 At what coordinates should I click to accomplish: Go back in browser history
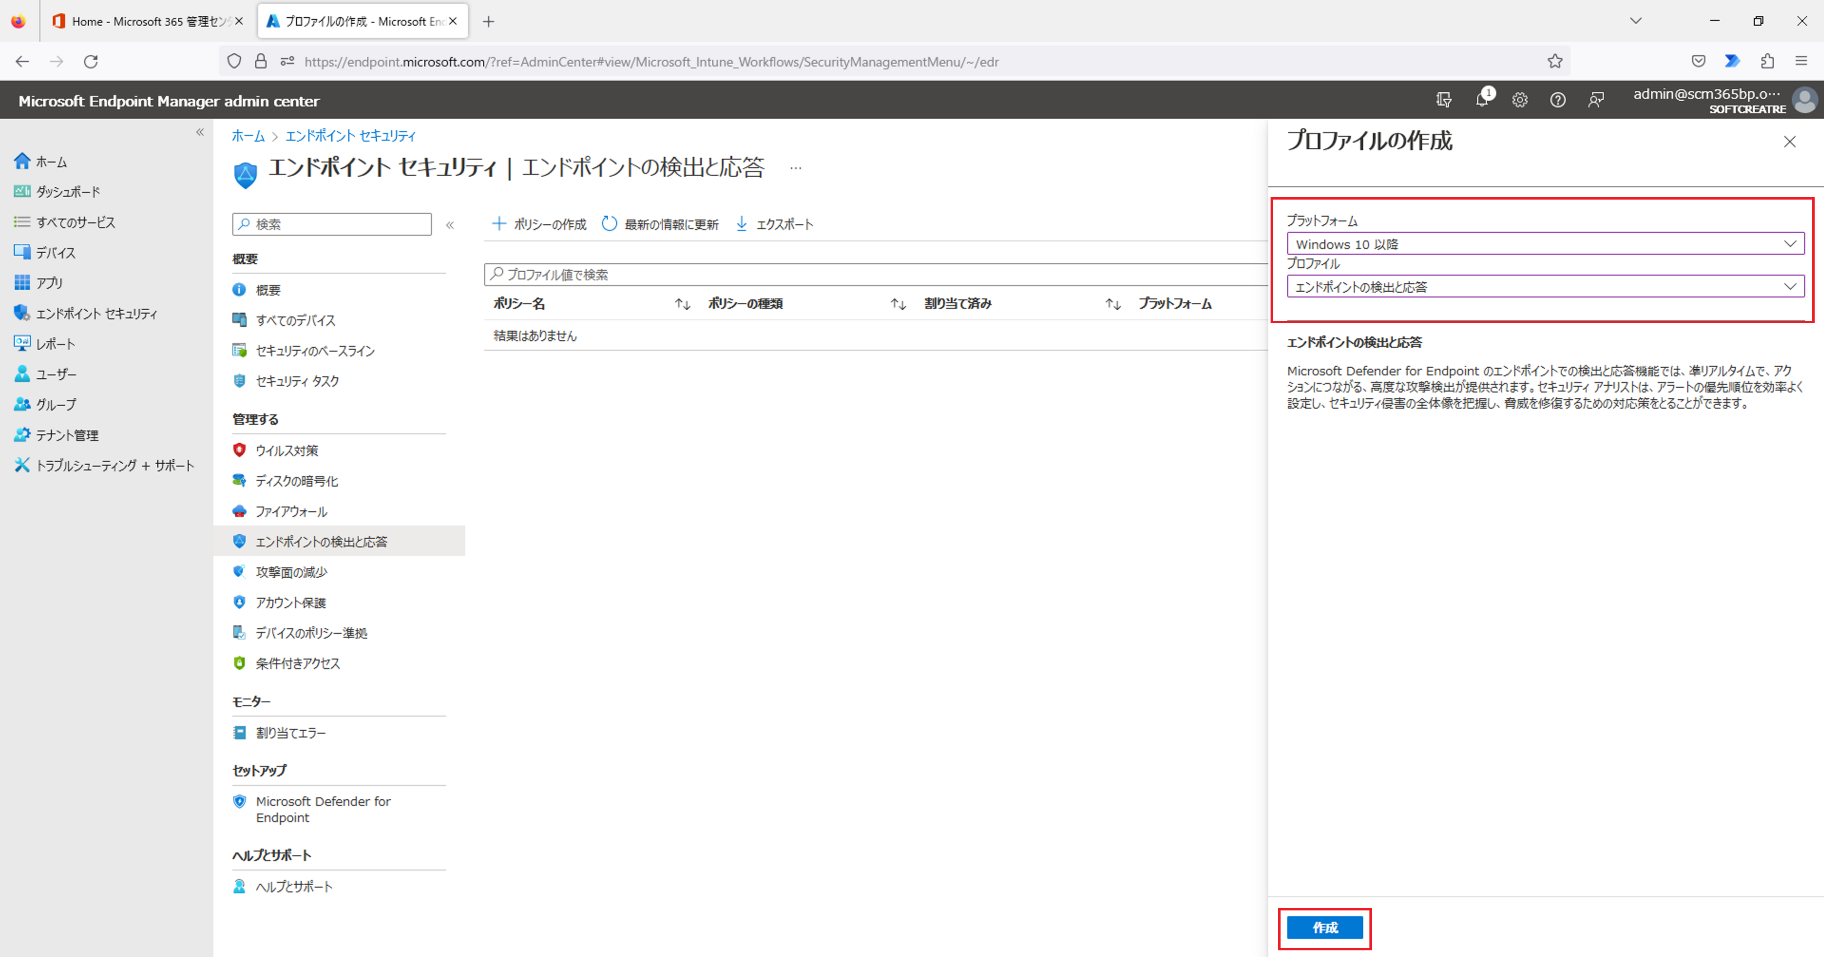22,62
